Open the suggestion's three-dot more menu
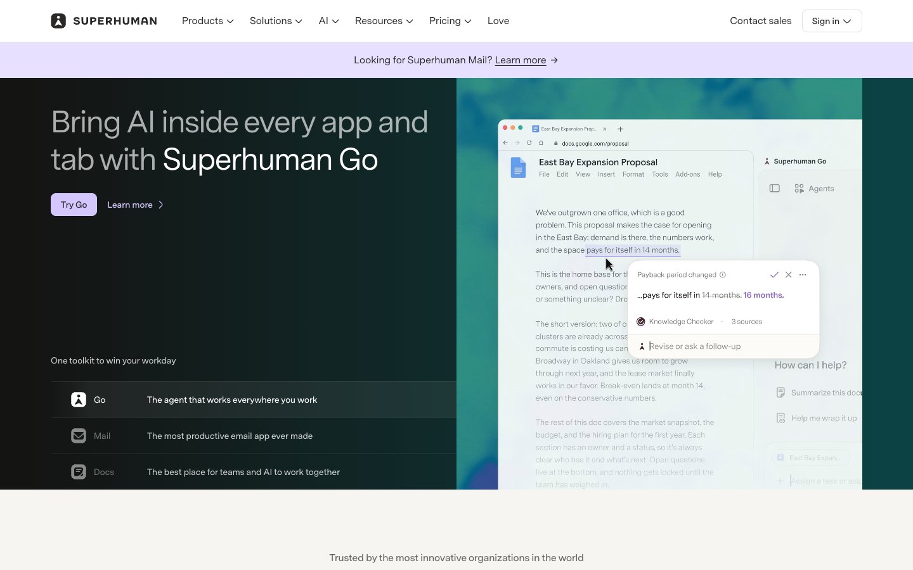Screen dimensions: 913x570 [803, 275]
